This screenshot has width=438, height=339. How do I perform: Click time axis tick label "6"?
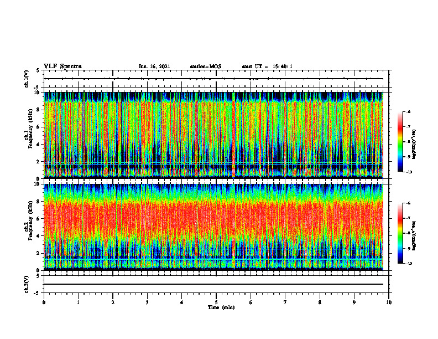pyautogui.click(x=251, y=302)
